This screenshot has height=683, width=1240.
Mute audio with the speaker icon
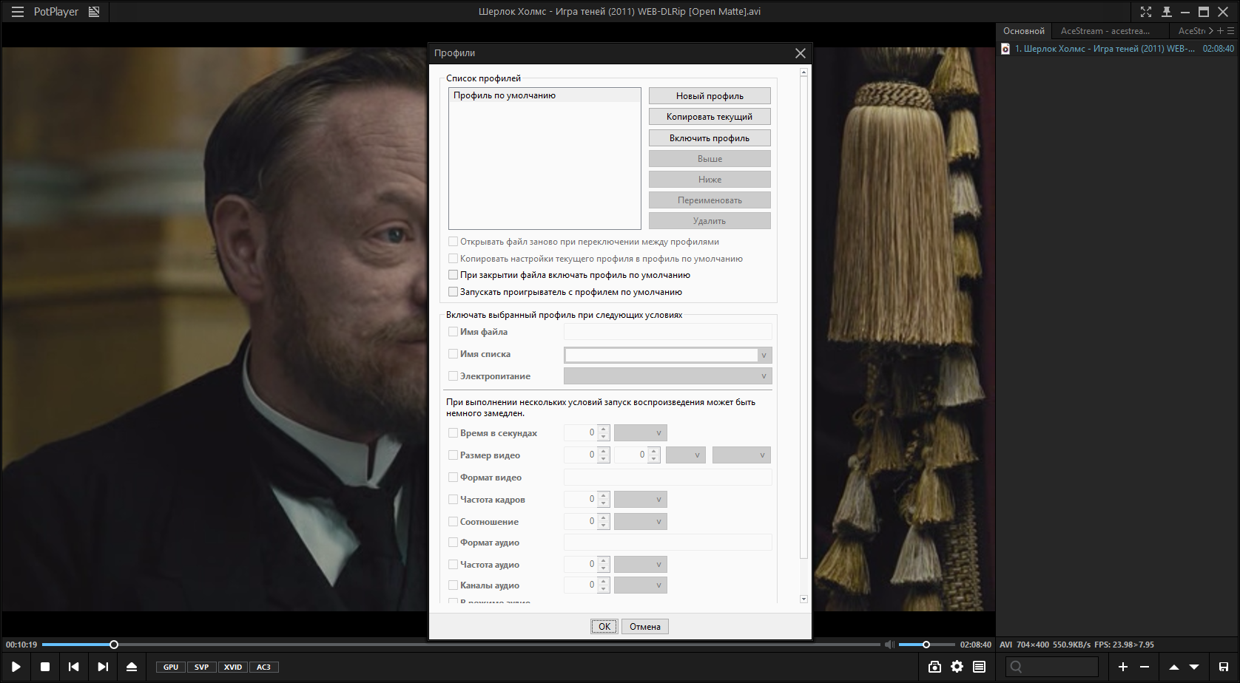point(889,645)
